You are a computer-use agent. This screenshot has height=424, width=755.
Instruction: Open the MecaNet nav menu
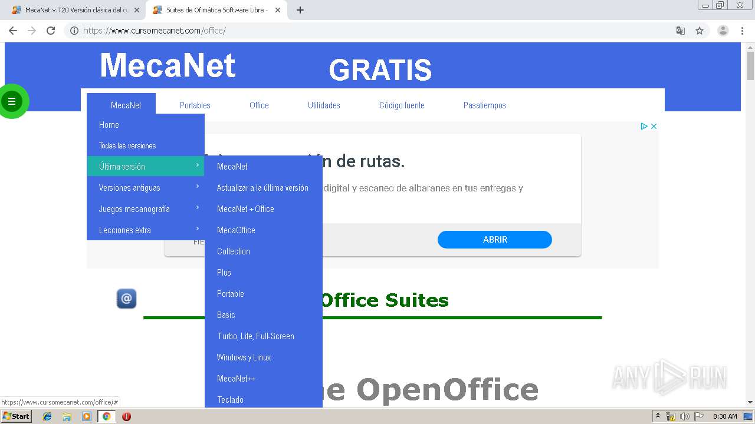pos(126,105)
